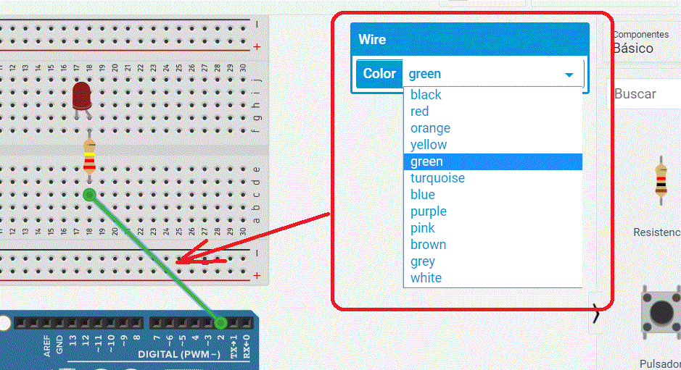Click the Pulsador pushbutton component icon
This screenshot has height=370, width=681.
pyautogui.click(x=661, y=310)
